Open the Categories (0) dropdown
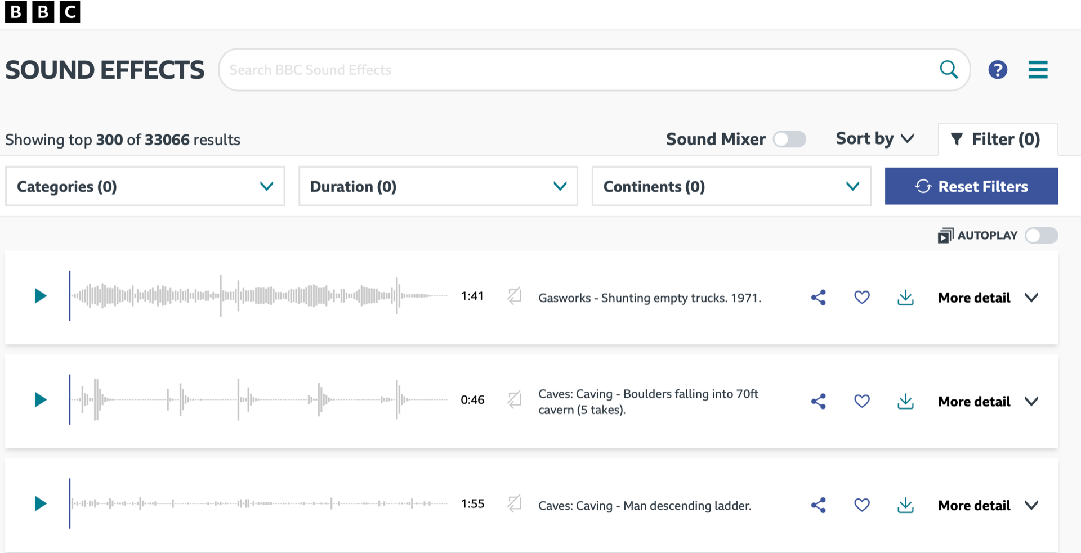The image size is (1081, 553). coord(145,186)
